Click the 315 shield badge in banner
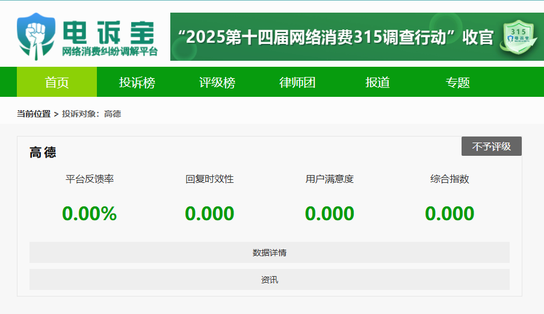This screenshot has width=544, height=314. point(518,37)
